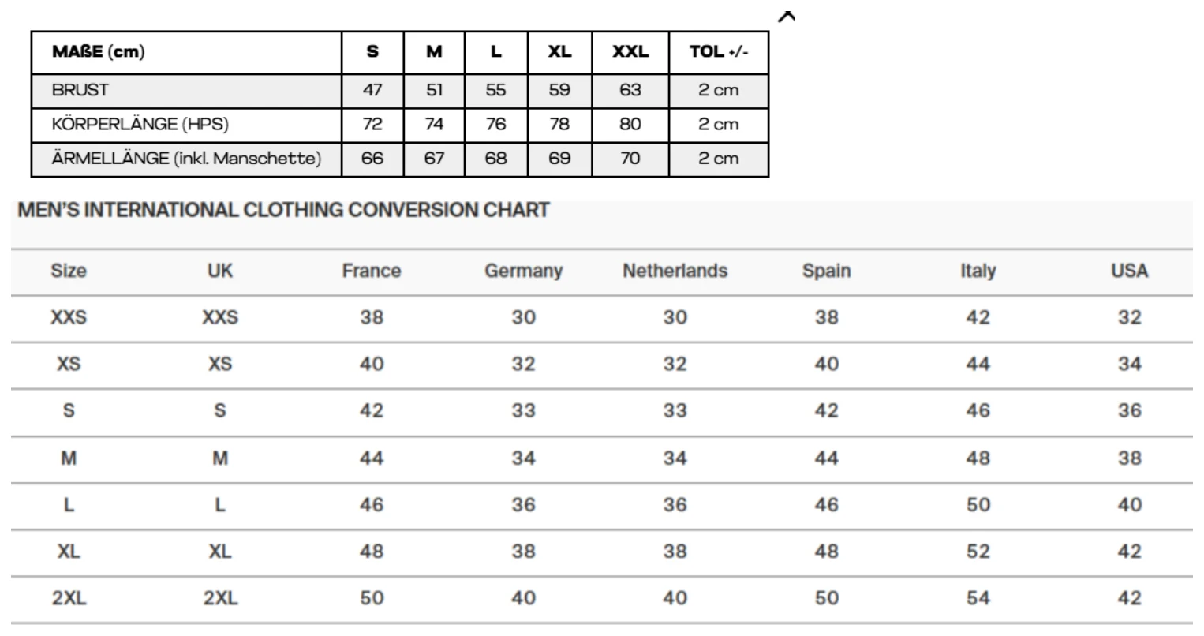The height and width of the screenshot is (636, 1204).
Task: Select the Netherlands column header
Action: point(675,271)
